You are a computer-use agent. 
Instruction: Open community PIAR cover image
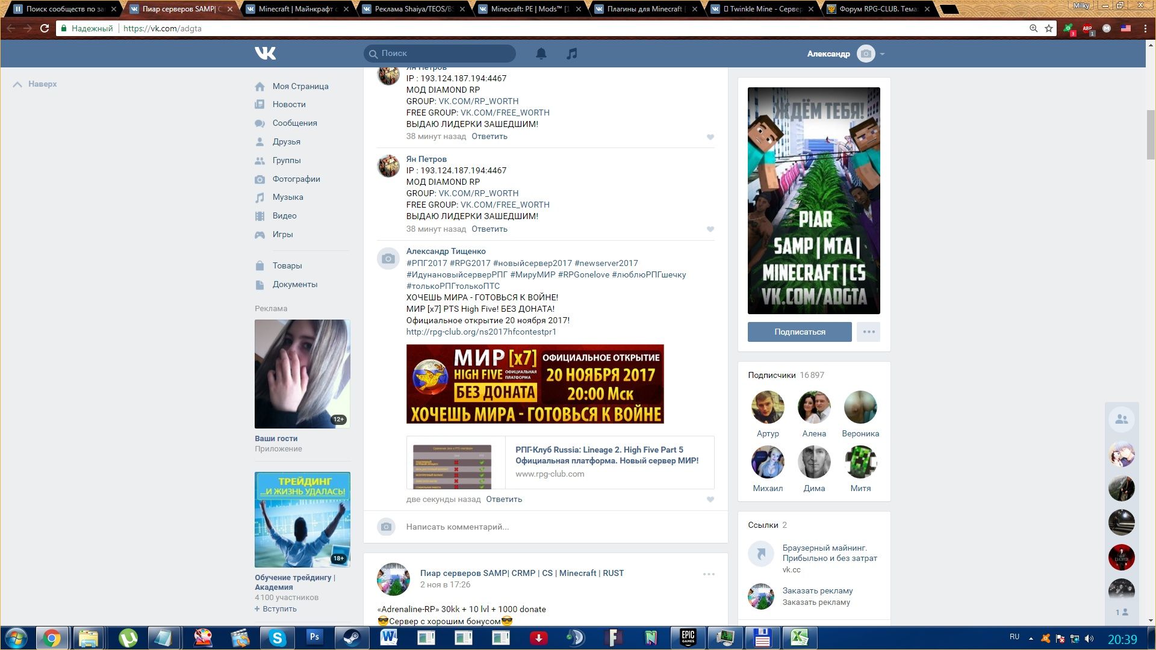814,200
